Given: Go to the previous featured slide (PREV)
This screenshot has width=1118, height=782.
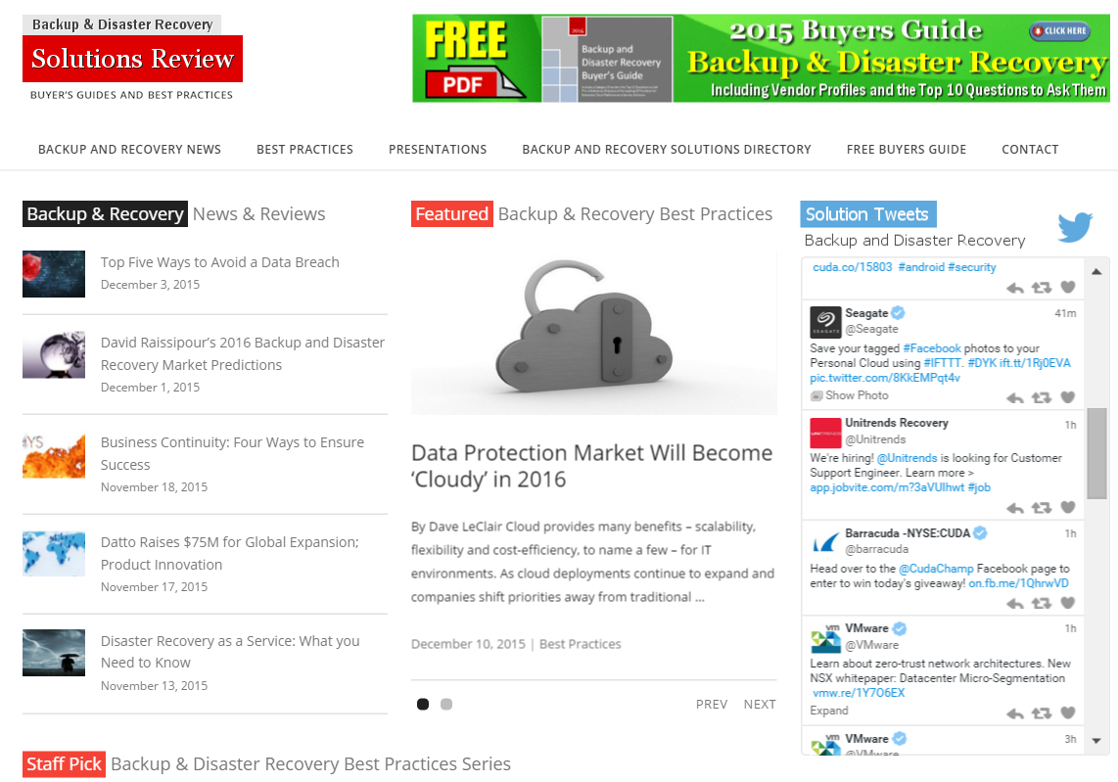Looking at the screenshot, I should [711, 705].
